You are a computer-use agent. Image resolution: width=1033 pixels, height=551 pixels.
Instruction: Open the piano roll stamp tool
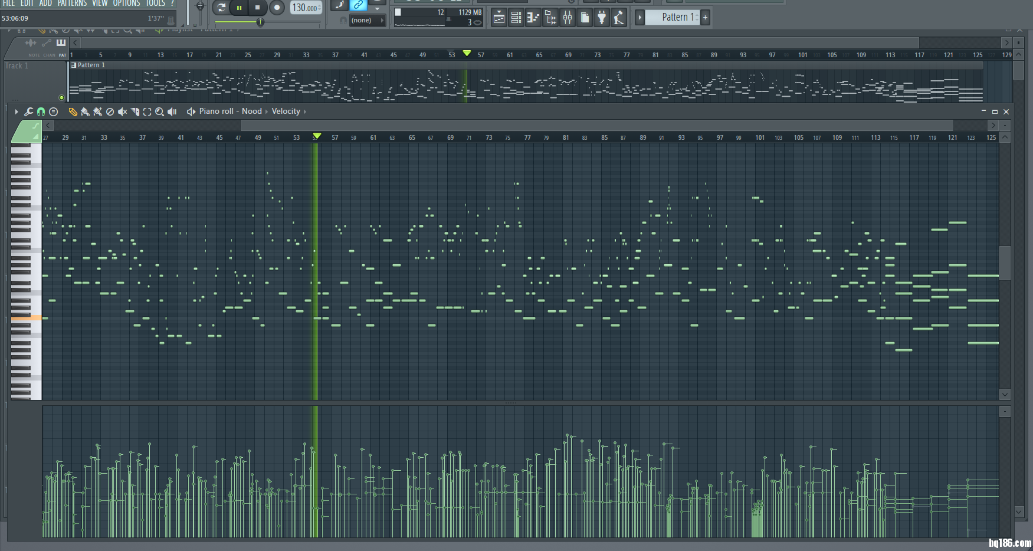pyautogui.click(x=53, y=111)
